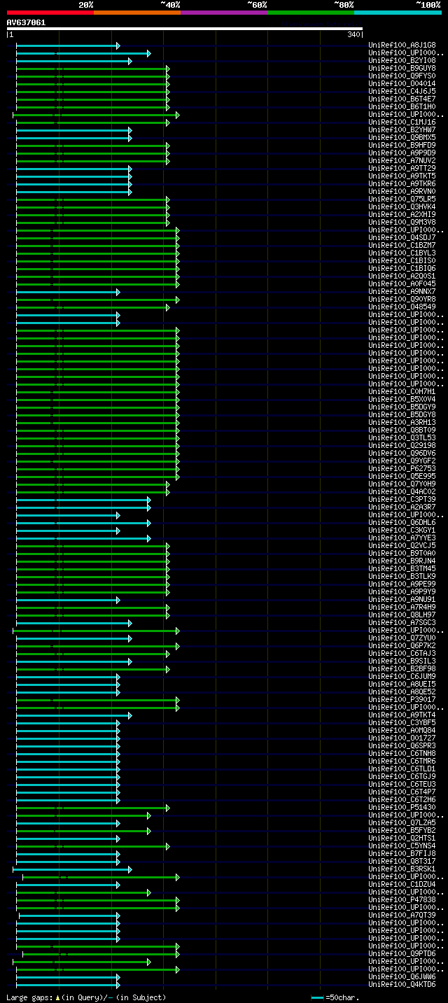
Task: Click label UniRef100_B2YHW7
Action: (402, 130)
